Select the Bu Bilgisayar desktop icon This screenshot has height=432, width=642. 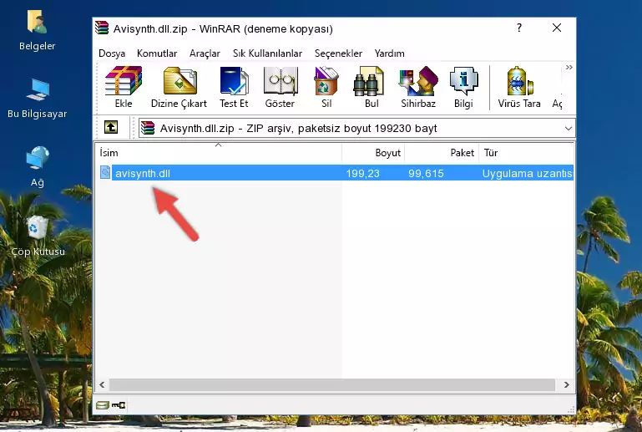pyautogui.click(x=37, y=99)
